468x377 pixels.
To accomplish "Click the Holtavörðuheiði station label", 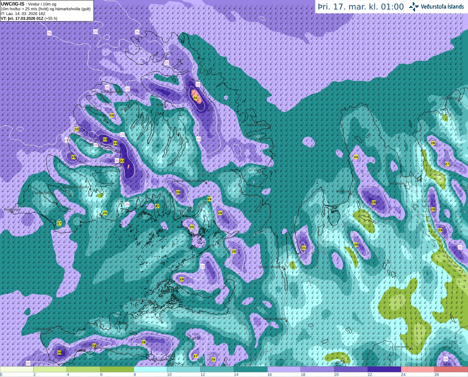I will [274, 318].
